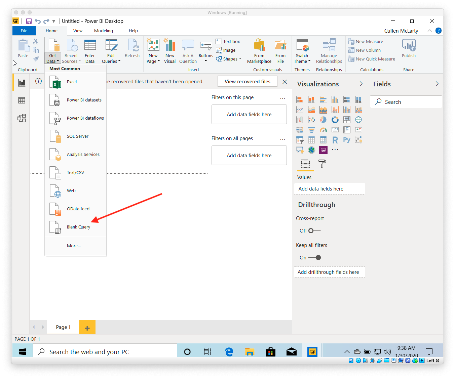
Task: Choose OData feed from Get Data menu
Action: tap(76, 209)
